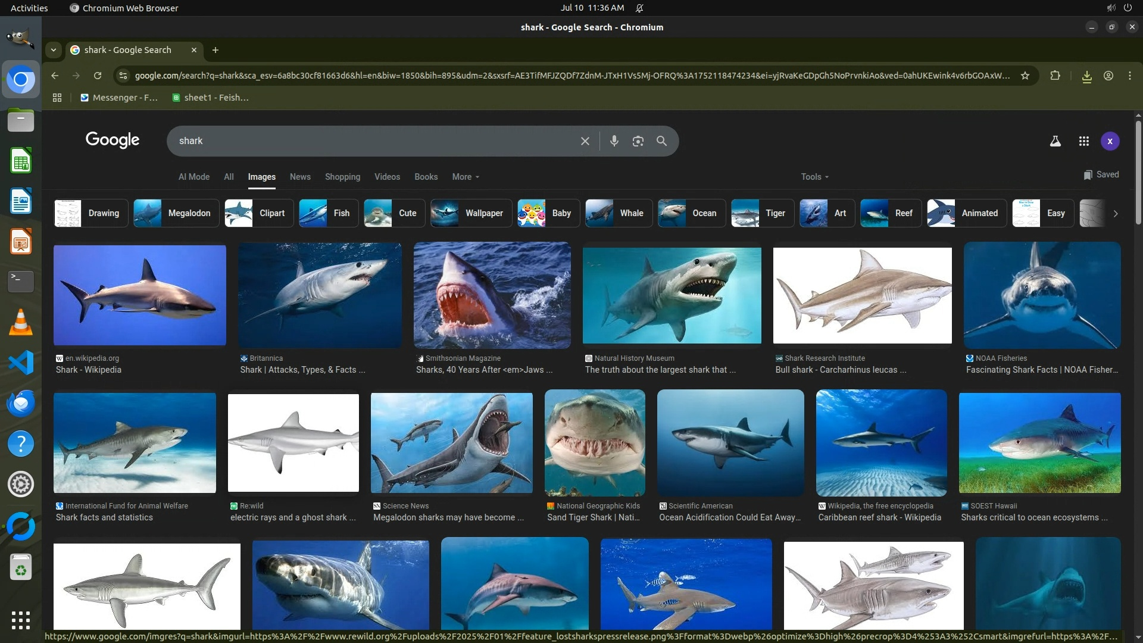This screenshot has height=643, width=1143.
Task: Clear the search box with X icon
Action: (x=585, y=141)
